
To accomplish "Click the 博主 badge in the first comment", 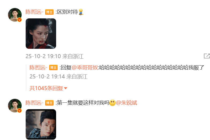I will tap(49, 12).
